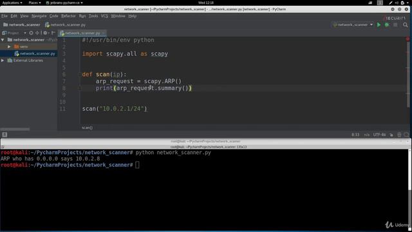Open the UTF-8 encoding selector in status bar
Screen dimensions: 412x232
click(379, 135)
